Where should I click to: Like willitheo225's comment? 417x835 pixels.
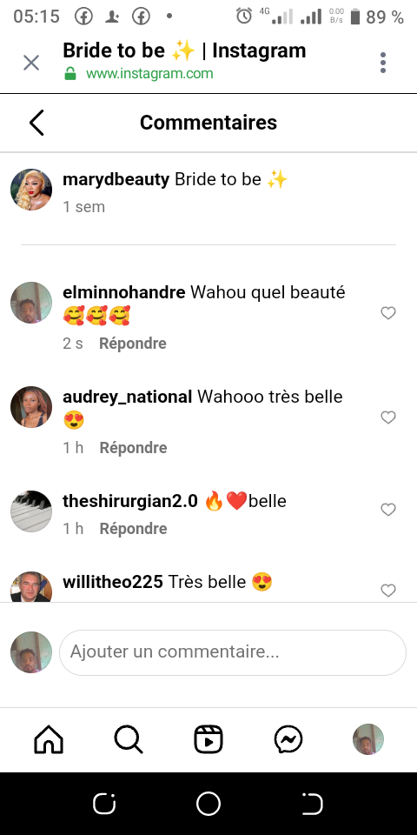tap(388, 591)
